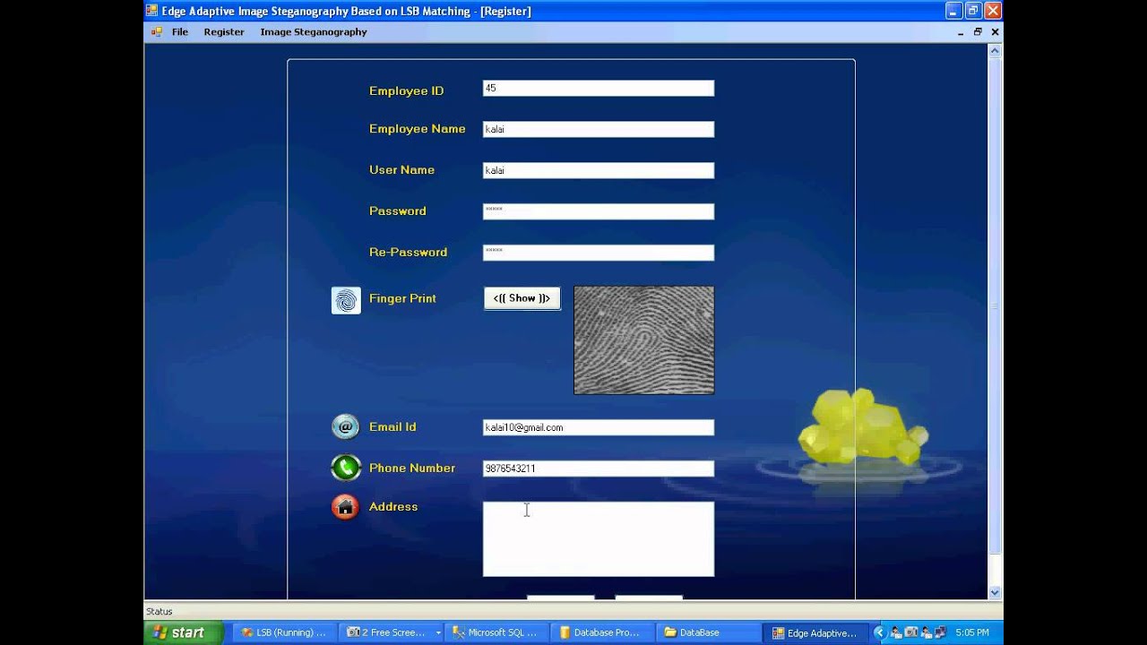Expand the 2 Free Screen group arrow
1147x645 pixels.
point(437,632)
